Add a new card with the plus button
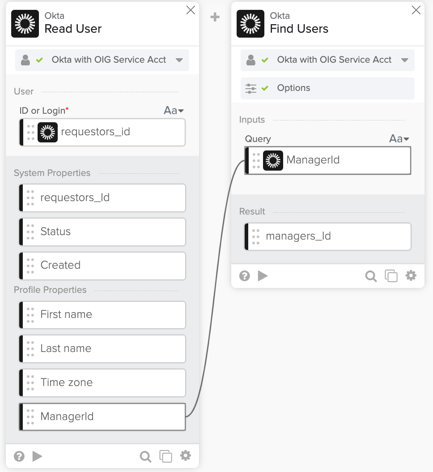The height and width of the screenshot is (472, 433). click(215, 17)
